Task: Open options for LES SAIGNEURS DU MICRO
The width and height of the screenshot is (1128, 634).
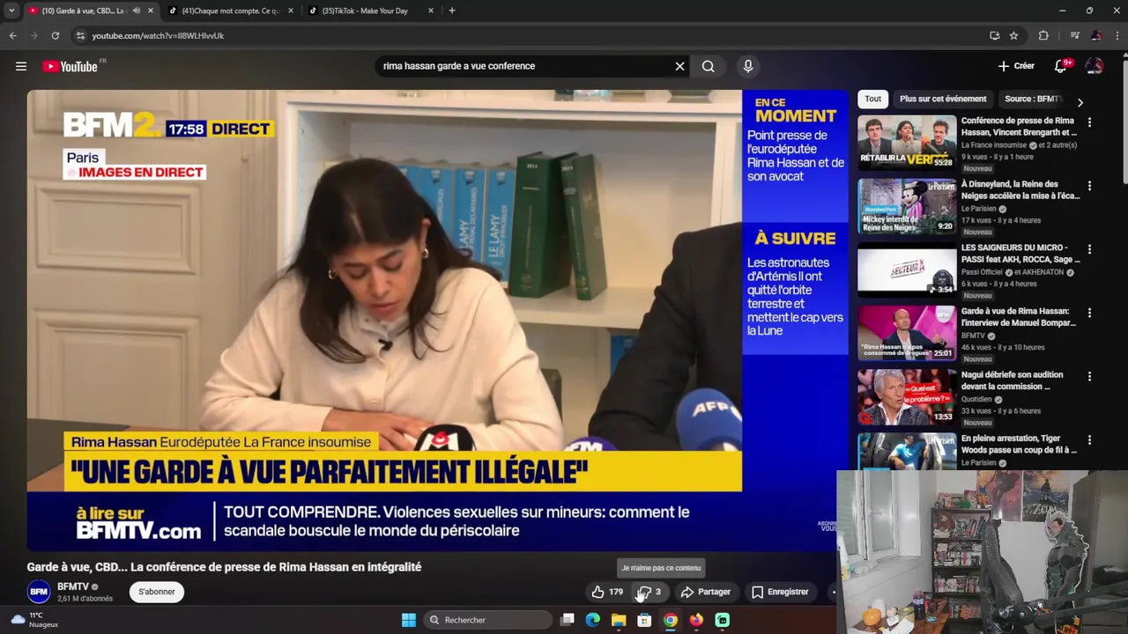Action: [x=1089, y=249]
